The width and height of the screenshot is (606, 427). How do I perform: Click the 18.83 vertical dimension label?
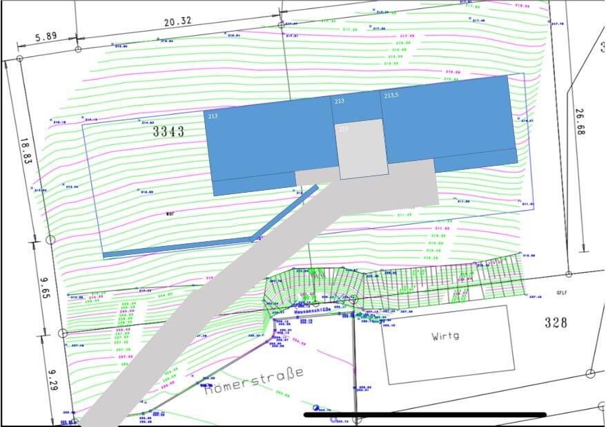(x=26, y=154)
